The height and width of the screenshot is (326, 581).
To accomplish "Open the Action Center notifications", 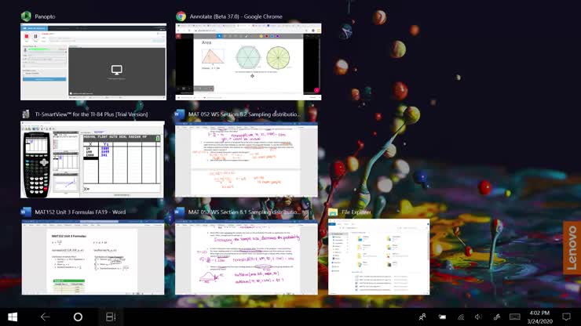I will click(x=566, y=317).
